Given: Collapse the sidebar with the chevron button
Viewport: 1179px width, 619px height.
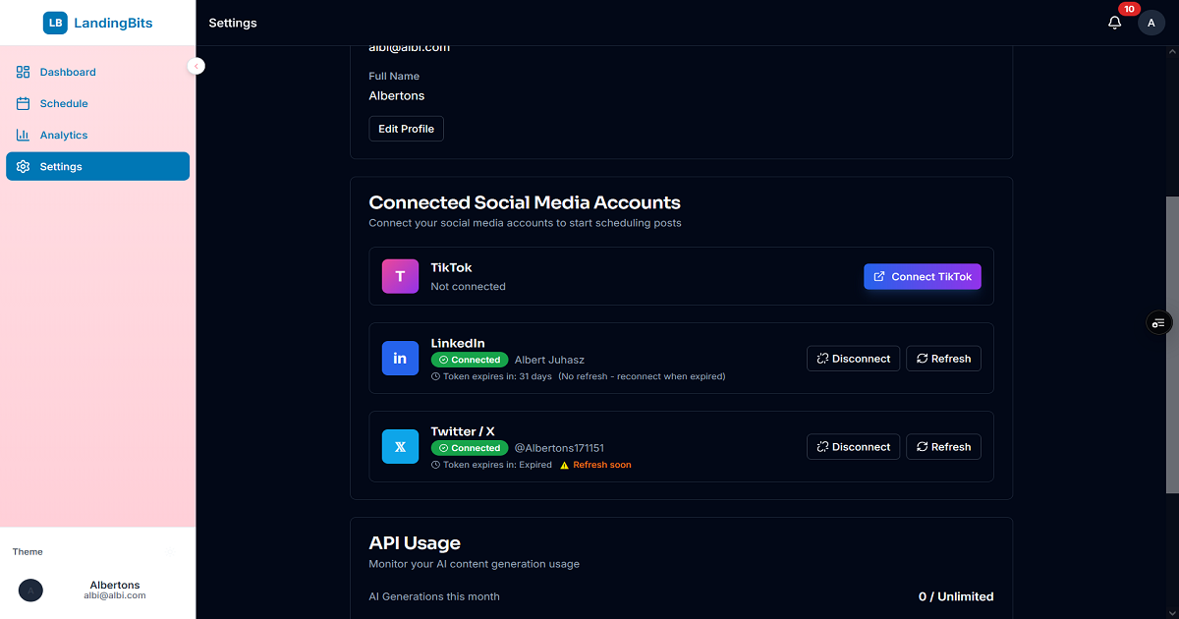Looking at the screenshot, I should [x=196, y=65].
